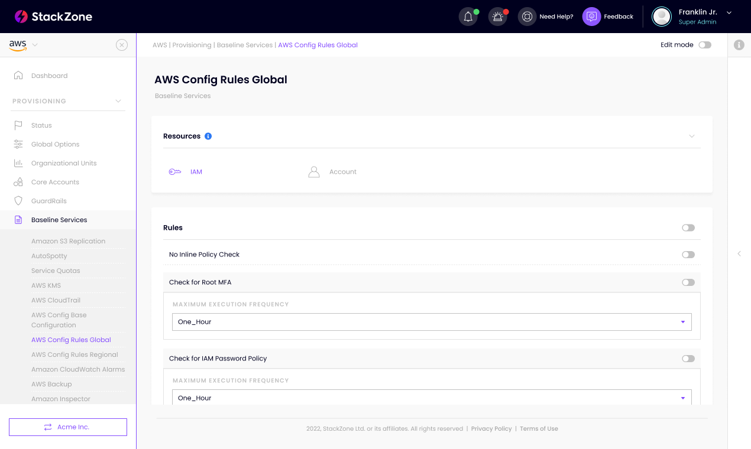Click the Need Help? text
This screenshot has height=449, width=751.
tap(556, 17)
